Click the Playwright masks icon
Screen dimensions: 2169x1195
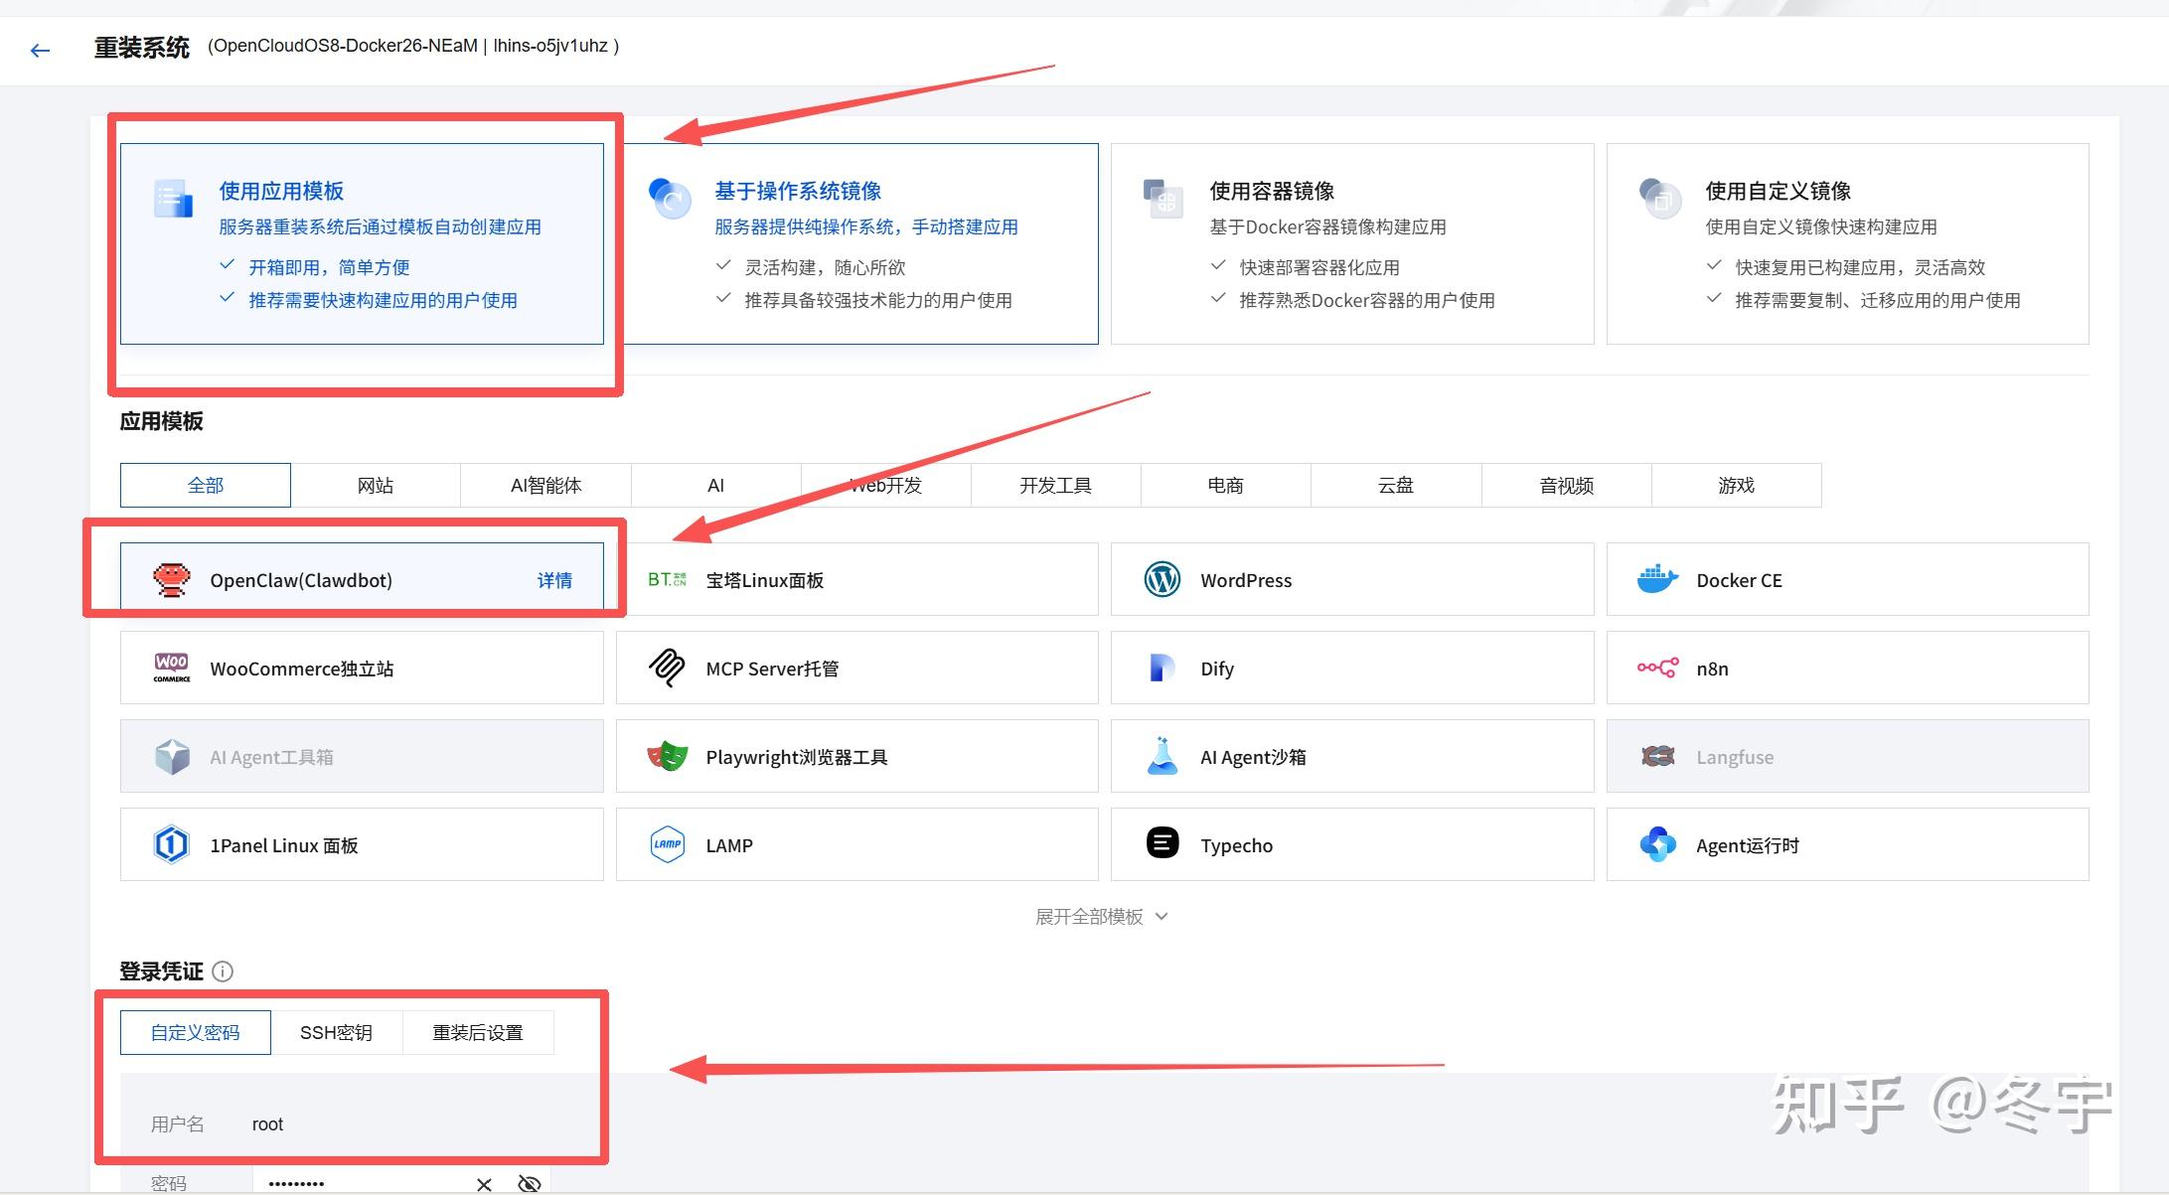click(667, 757)
